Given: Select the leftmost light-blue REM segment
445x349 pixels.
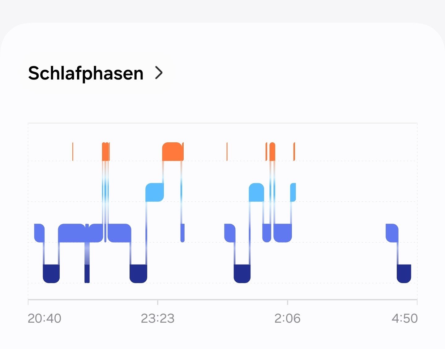Looking at the screenshot, I should point(154,192).
